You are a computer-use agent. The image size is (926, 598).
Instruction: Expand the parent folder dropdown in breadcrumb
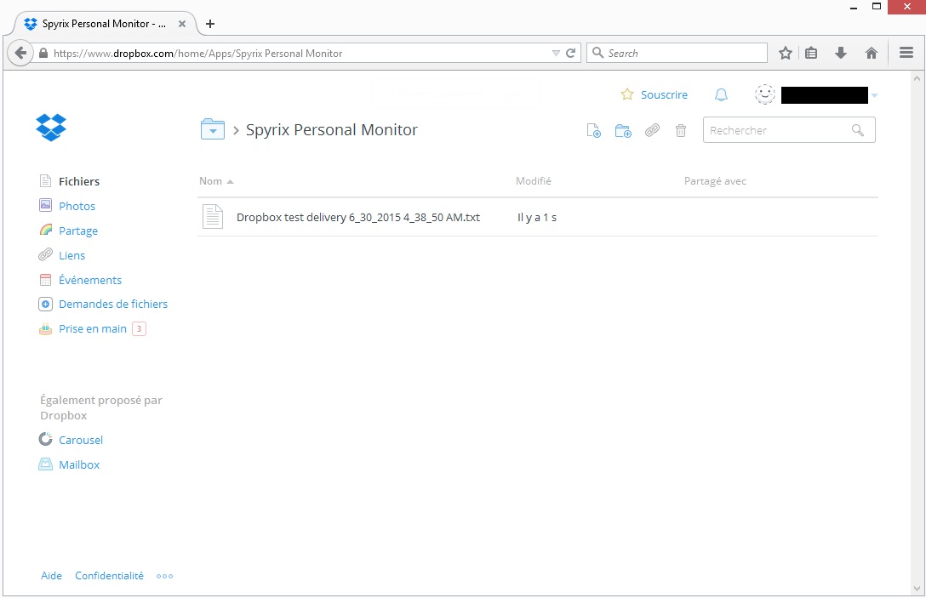[x=213, y=128]
